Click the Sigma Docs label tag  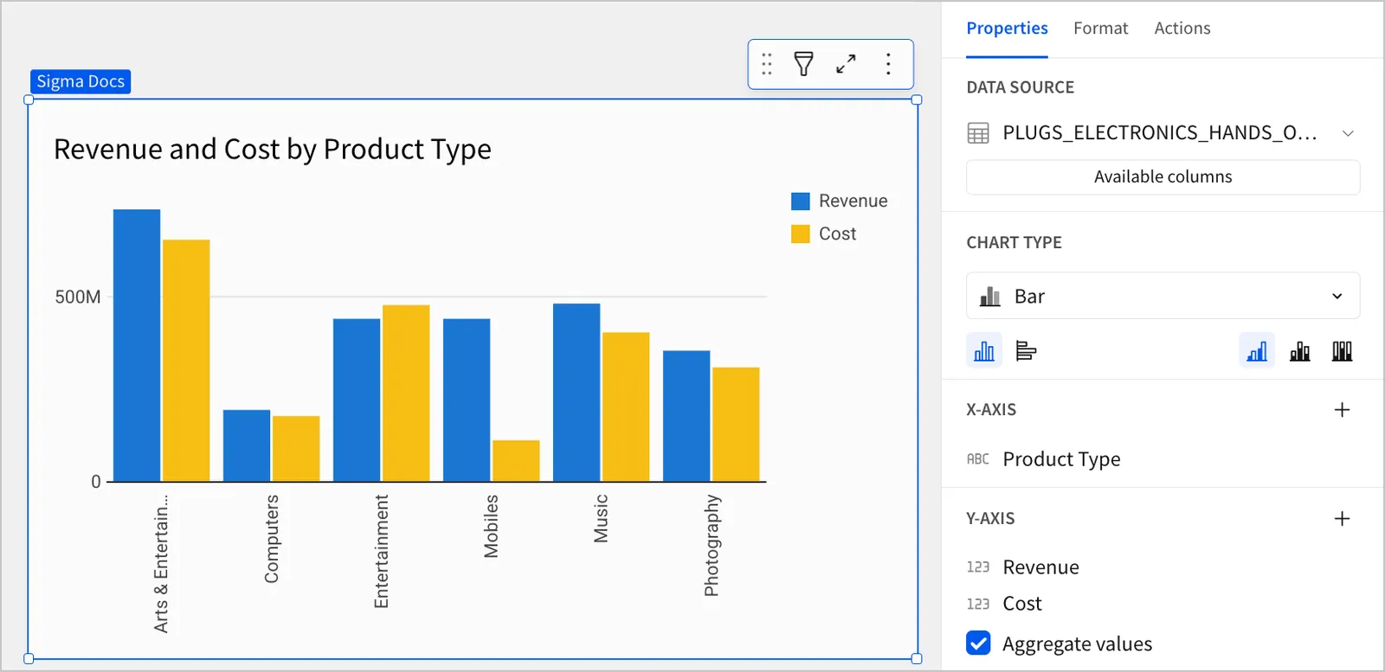pyautogui.click(x=81, y=81)
